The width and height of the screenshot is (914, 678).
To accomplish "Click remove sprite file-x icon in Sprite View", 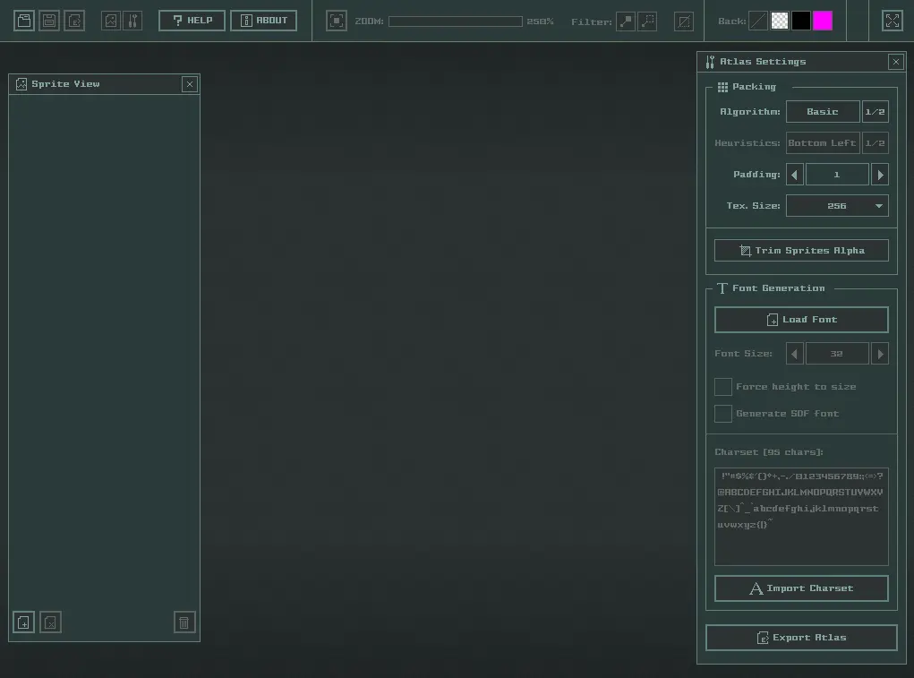I will coord(51,622).
